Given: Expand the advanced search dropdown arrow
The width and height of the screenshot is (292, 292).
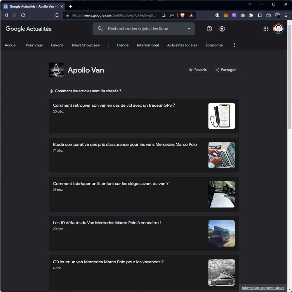Looking at the screenshot, I should 189,29.
